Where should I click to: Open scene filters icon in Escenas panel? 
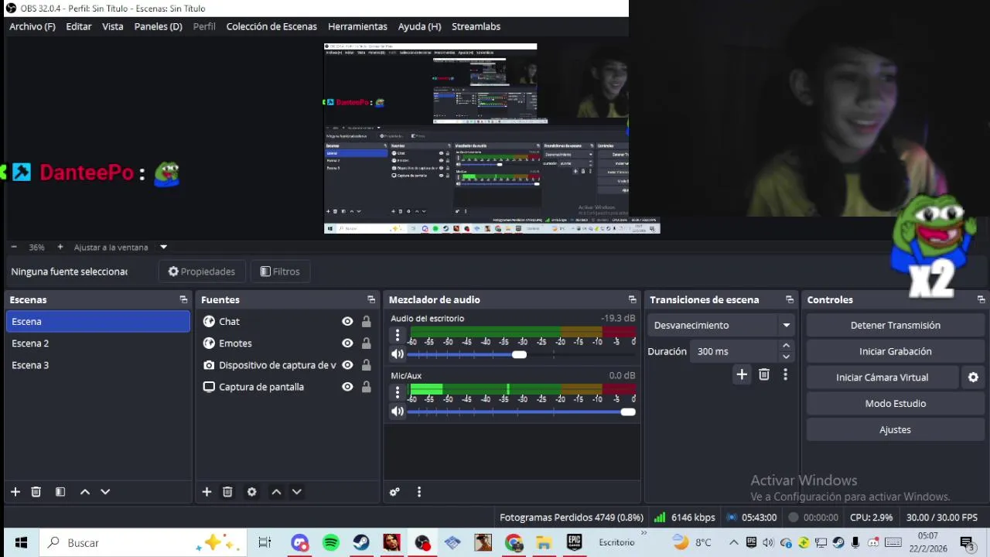[60, 492]
